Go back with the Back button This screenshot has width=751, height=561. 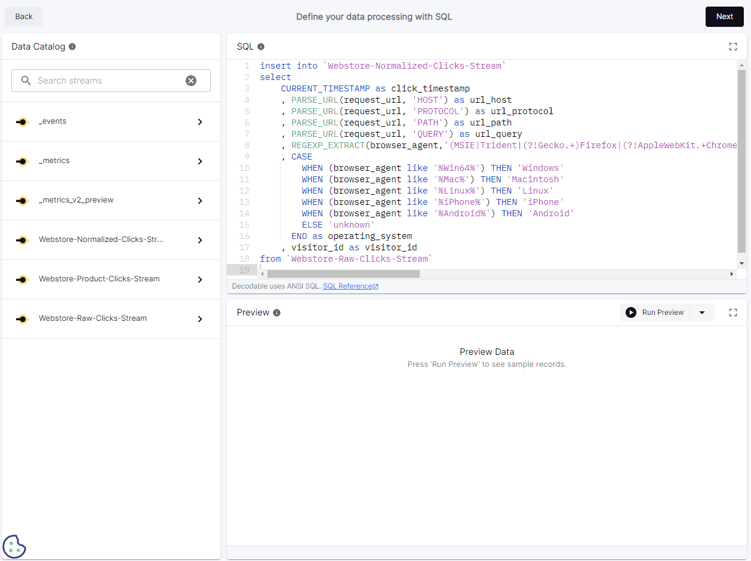point(24,17)
